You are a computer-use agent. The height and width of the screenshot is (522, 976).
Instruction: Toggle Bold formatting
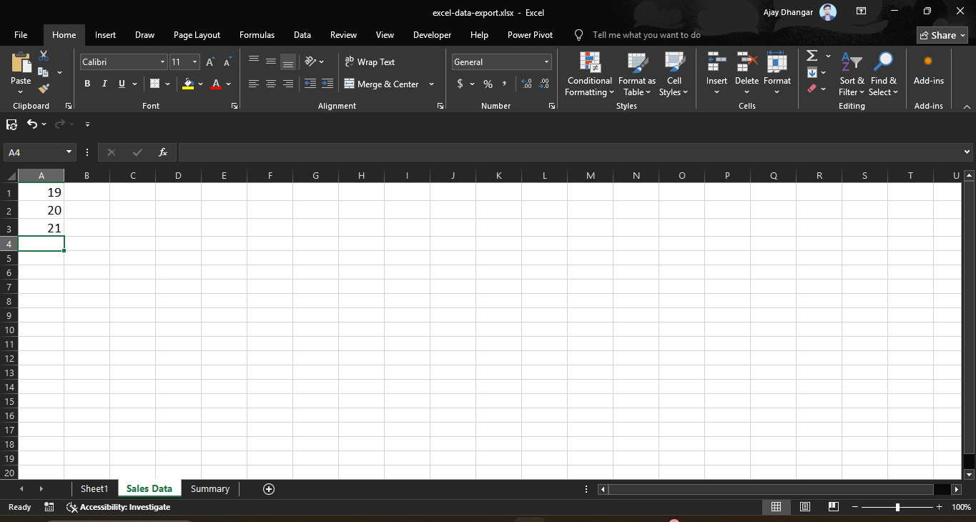[x=87, y=84]
